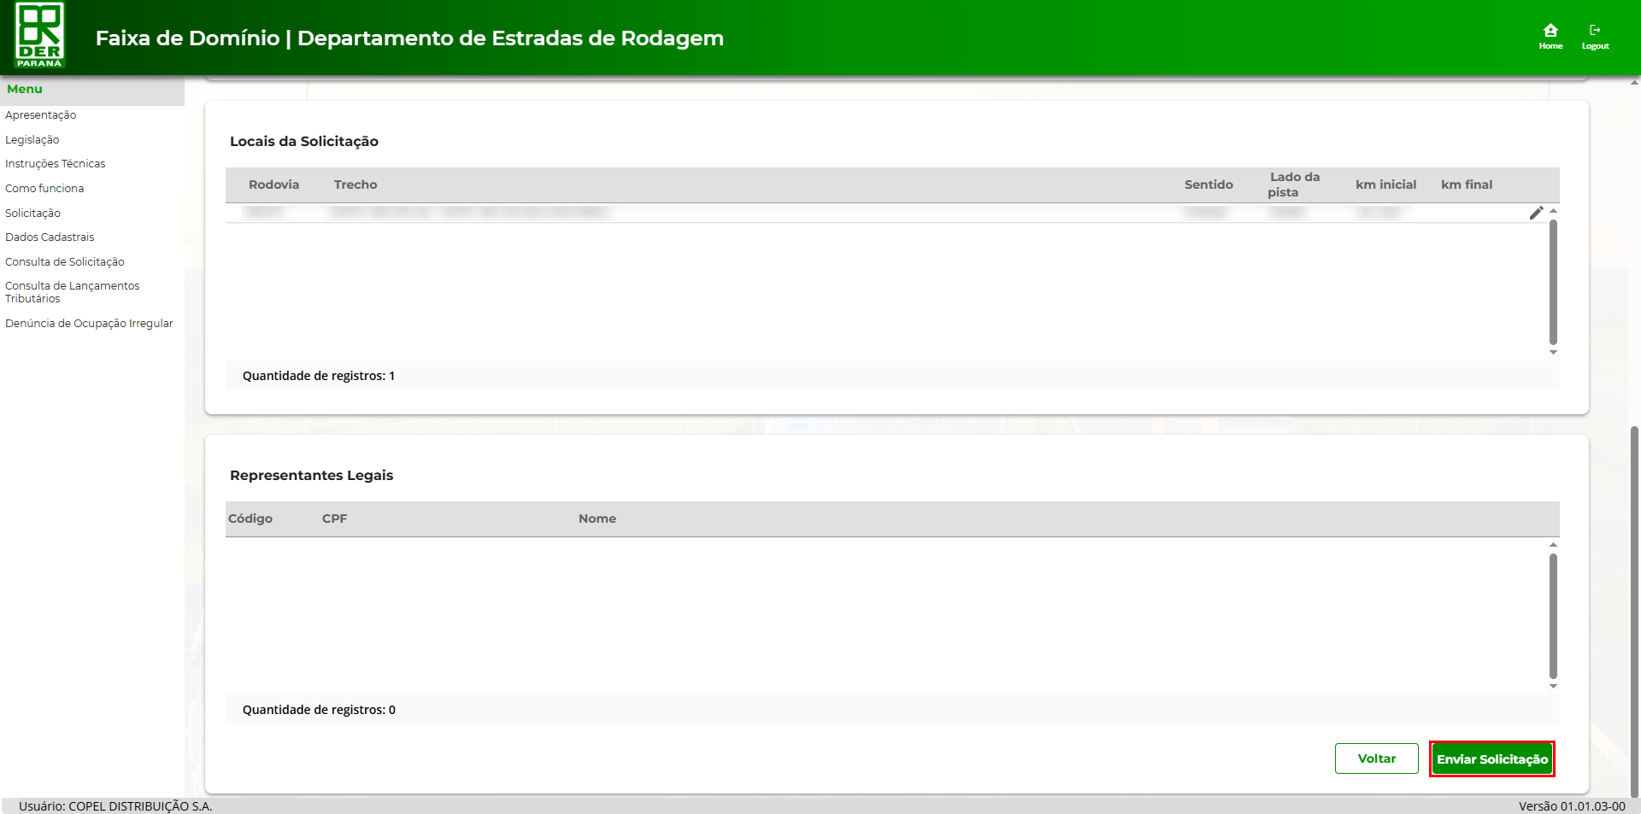Open Instruções Técnicas from the menu
This screenshot has width=1641, height=814.
click(56, 164)
